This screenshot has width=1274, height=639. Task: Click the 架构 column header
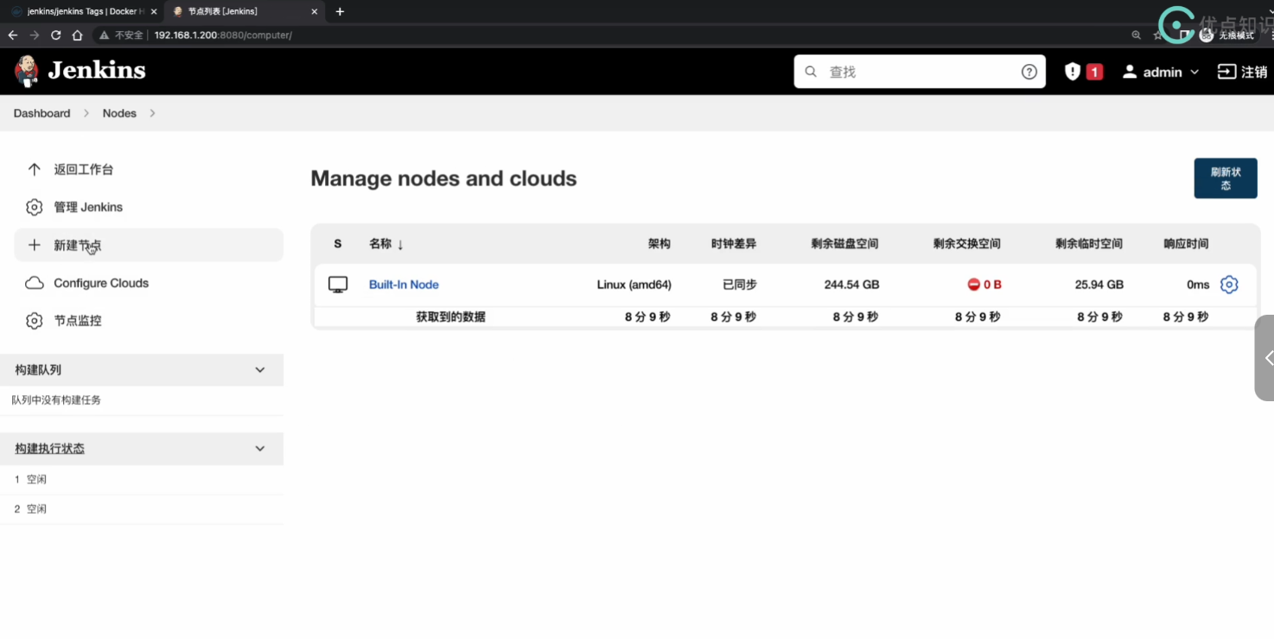click(x=659, y=244)
